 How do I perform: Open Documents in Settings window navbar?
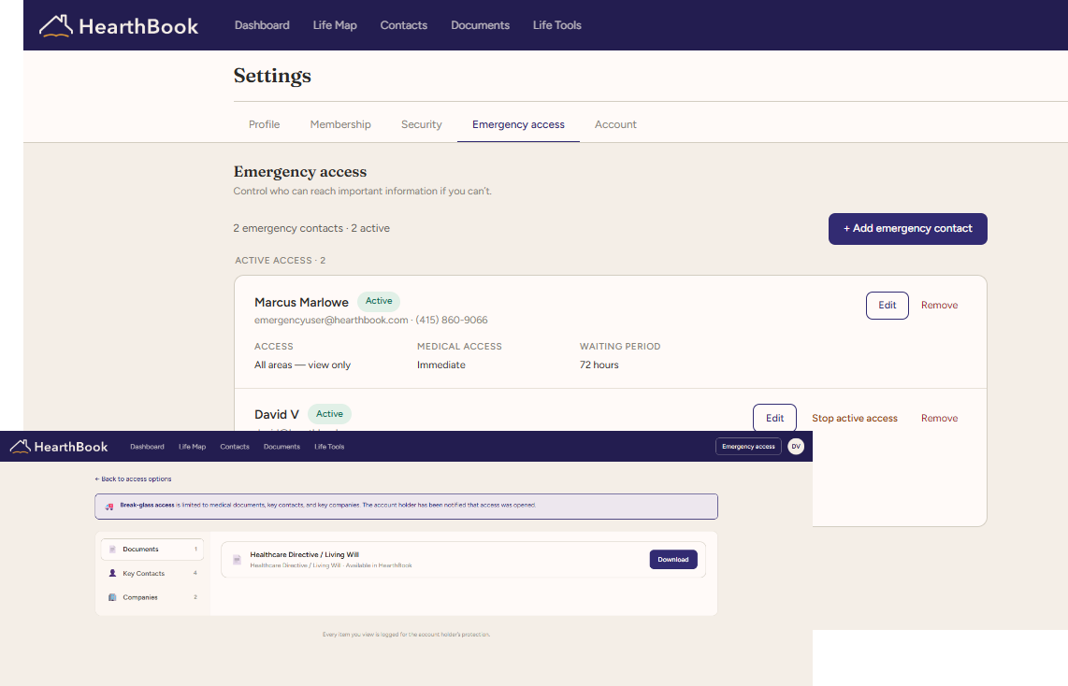(x=480, y=25)
